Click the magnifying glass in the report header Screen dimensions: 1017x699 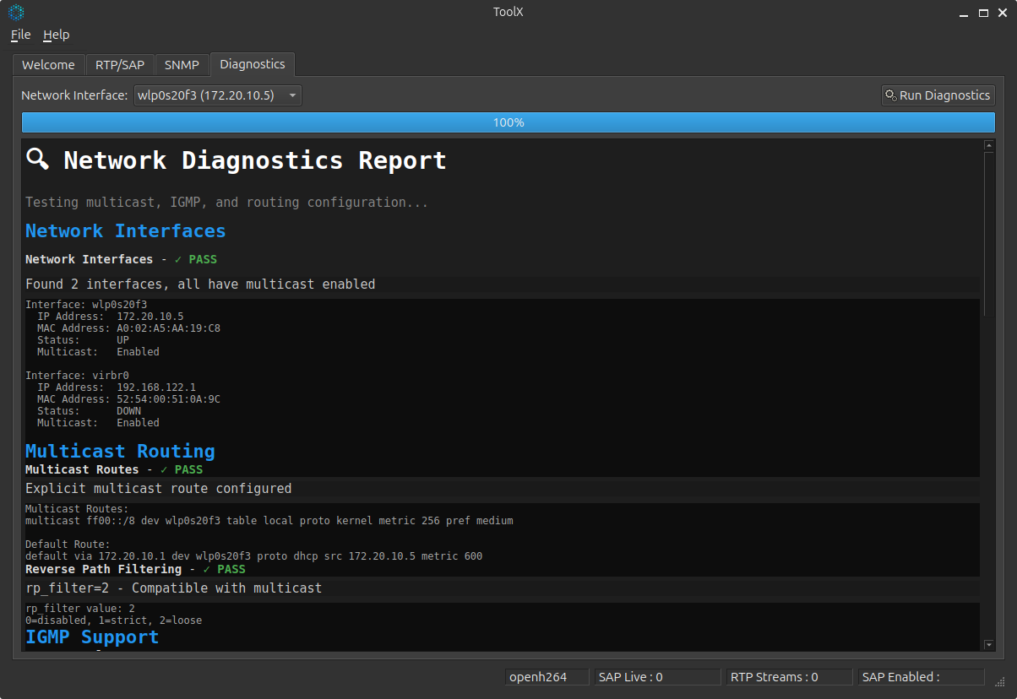click(37, 160)
